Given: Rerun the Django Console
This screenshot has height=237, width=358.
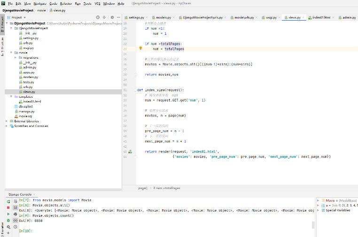Looking at the screenshot, I should [x=8, y=202].
